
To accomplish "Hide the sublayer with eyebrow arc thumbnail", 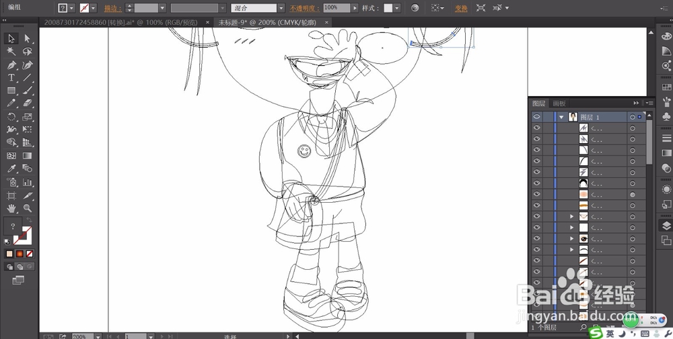I will pyautogui.click(x=536, y=250).
